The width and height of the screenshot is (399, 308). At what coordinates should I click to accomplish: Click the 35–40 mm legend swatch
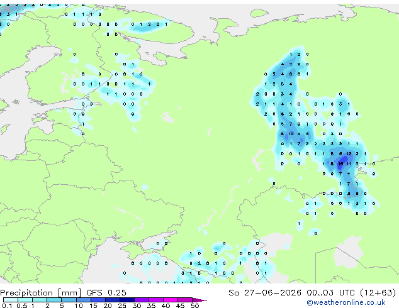pos(156,300)
